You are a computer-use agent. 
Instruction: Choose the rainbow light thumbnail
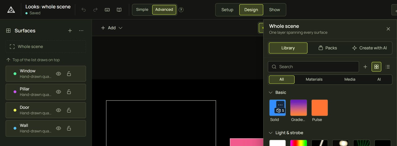[x=299, y=143]
